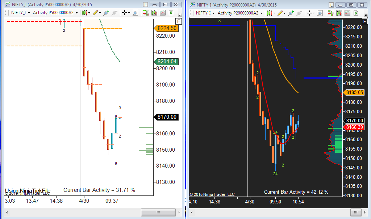Screen dimensions: 371x219
Task: Open chart style candlestick icon in P20000000A2 window
Action: (269, 13)
